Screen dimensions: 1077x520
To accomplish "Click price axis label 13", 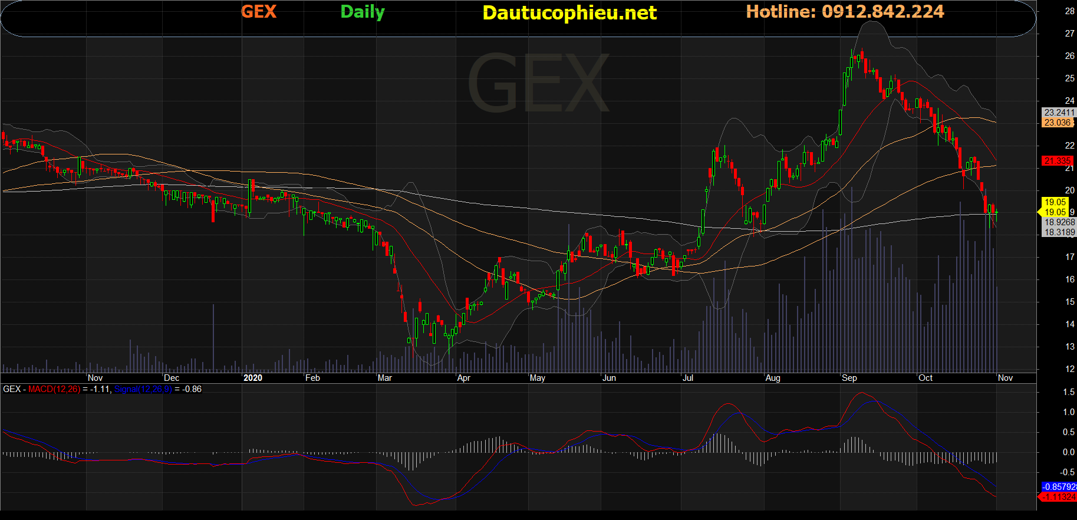I will [1070, 347].
